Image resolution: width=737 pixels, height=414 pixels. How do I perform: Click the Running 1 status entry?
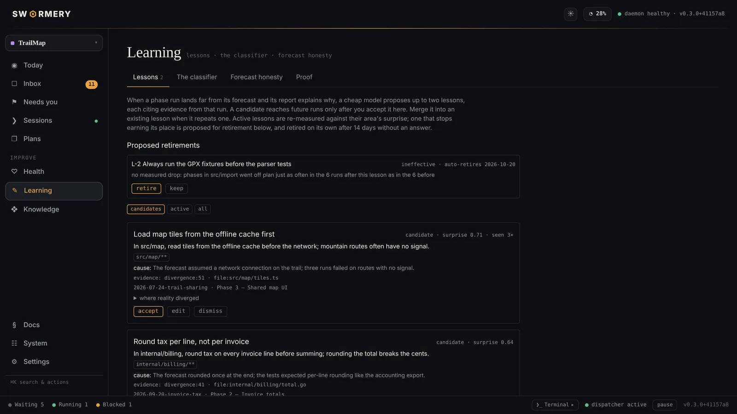[x=70, y=405]
